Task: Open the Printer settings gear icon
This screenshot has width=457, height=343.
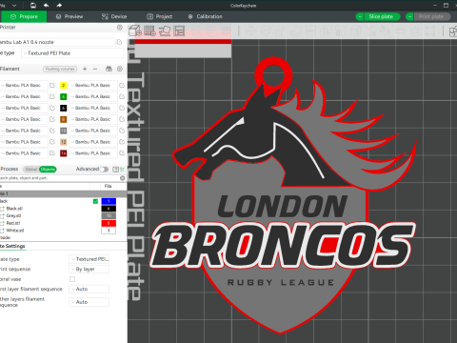Action: click(x=120, y=28)
